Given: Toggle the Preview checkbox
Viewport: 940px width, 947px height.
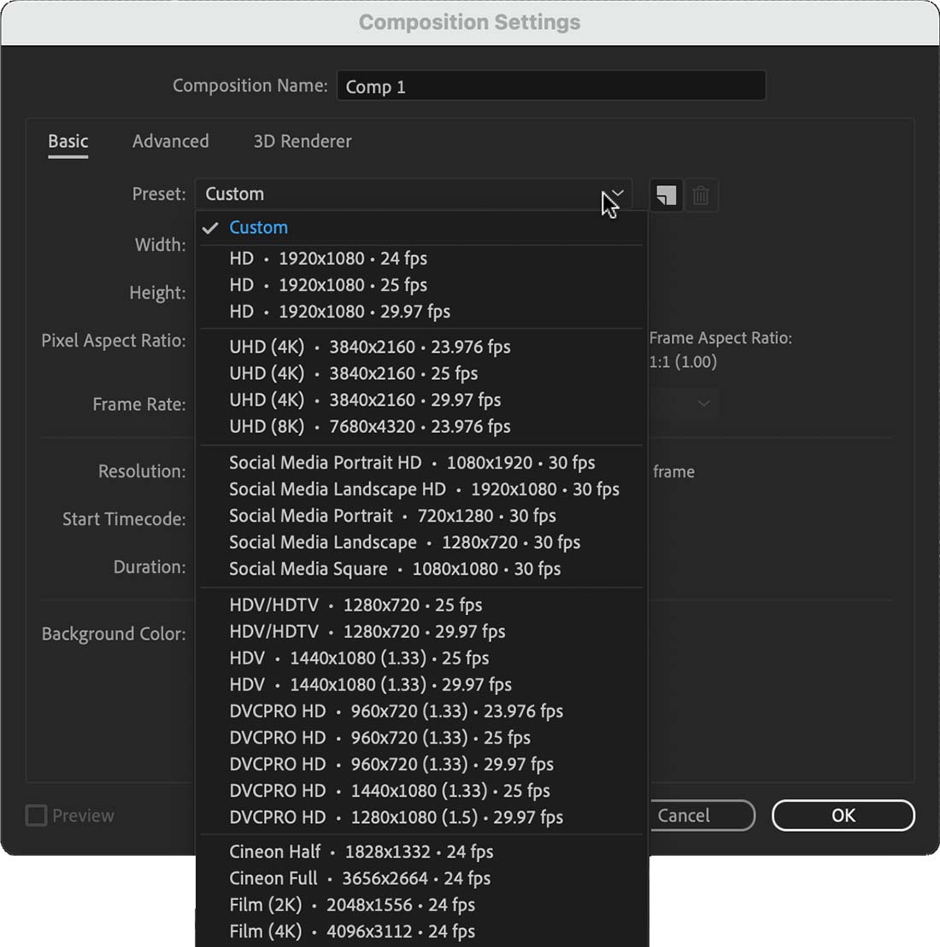Looking at the screenshot, I should 36,815.
